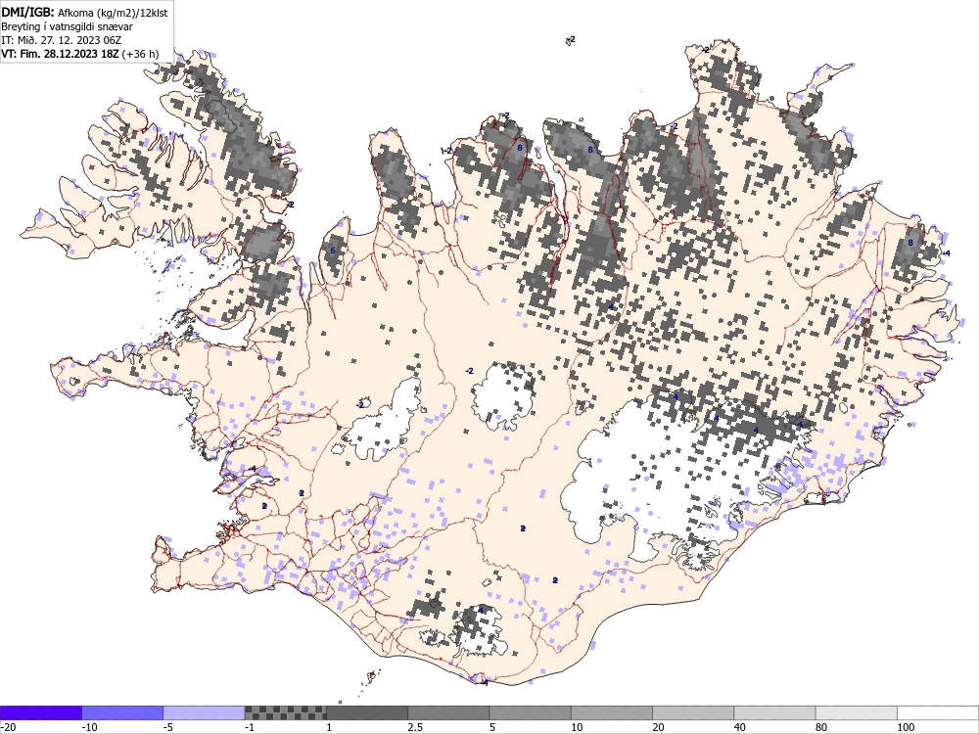The image size is (979, 734).
Task: Select the "DMI/IGB: Afkoma (kg/m2)/12klst" title text
Action: pyautogui.click(x=84, y=12)
